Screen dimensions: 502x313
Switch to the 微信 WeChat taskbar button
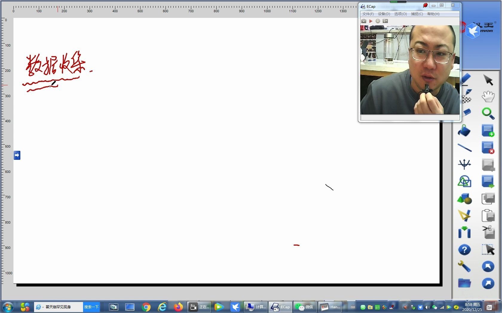[x=305, y=307]
